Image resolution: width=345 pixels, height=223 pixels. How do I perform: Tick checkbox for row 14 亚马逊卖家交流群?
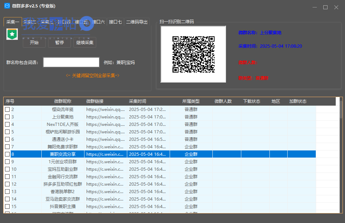(x=7, y=199)
